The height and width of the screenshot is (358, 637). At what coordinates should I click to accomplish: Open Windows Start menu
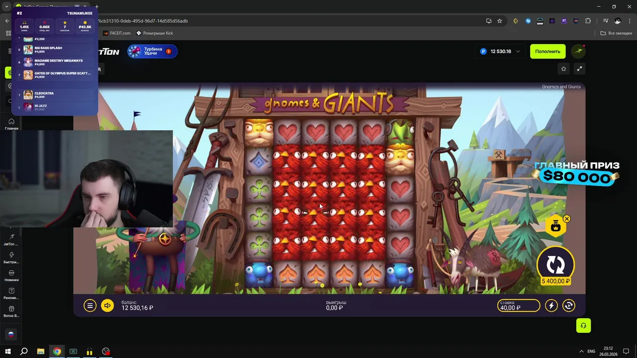coord(7,352)
